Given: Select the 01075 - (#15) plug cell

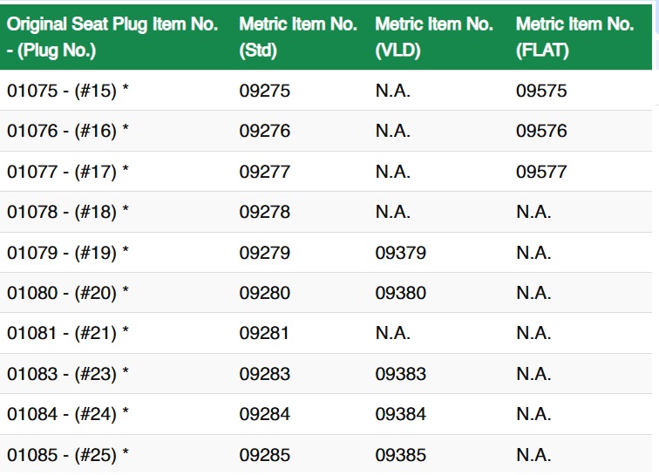Looking at the screenshot, I should tap(68, 91).
